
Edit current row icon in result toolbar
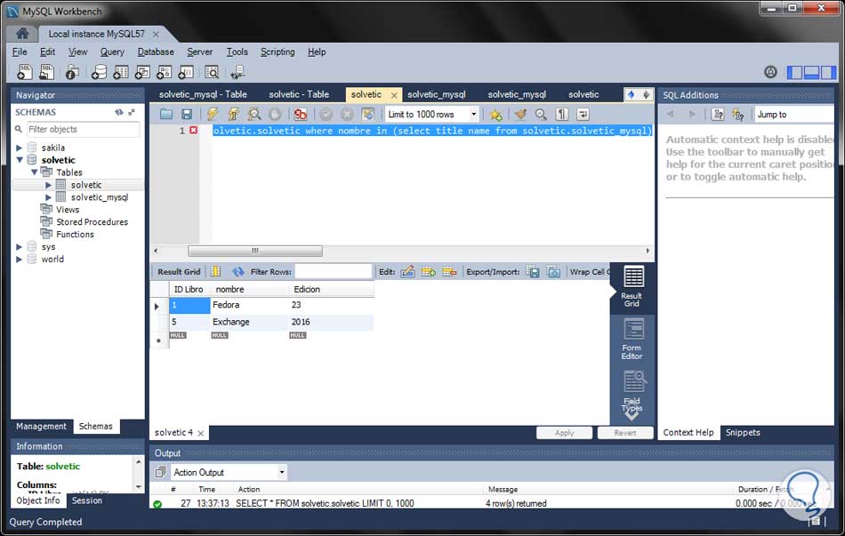coord(407,271)
